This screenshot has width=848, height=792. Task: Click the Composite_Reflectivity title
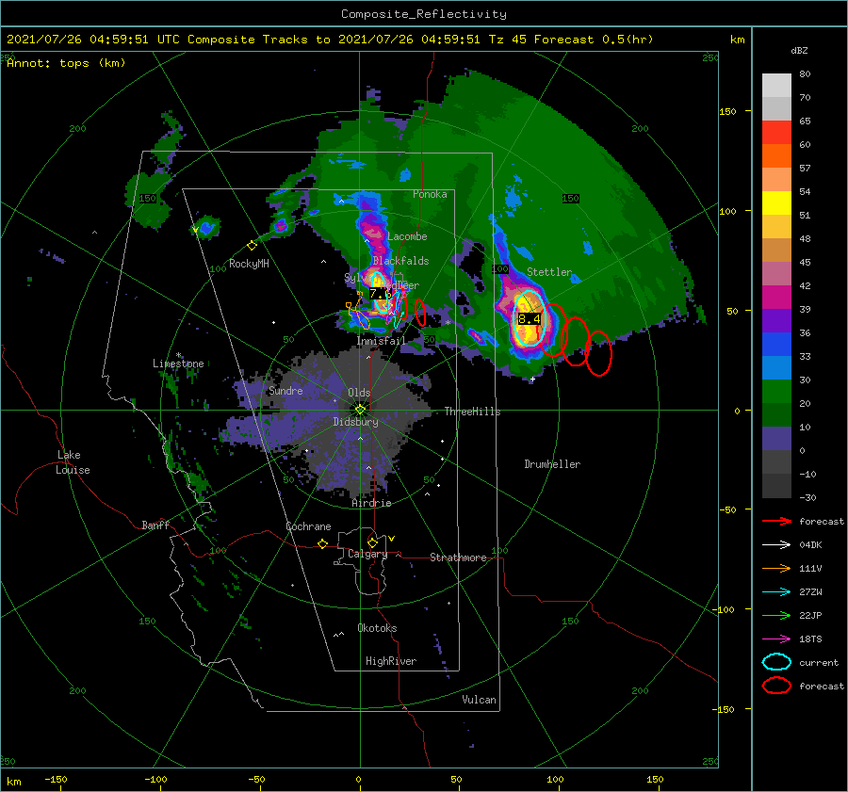tap(423, 14)
